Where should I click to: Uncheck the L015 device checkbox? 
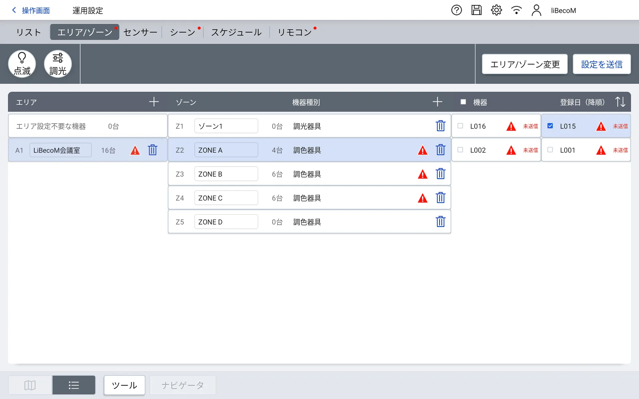550,126
